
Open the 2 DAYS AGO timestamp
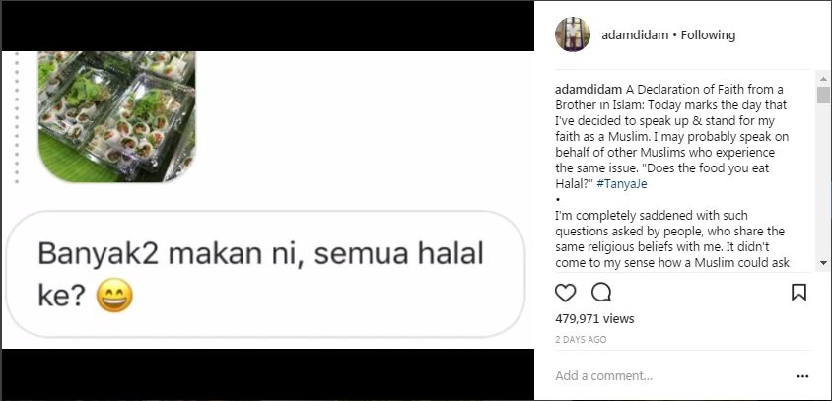point(581,340)
